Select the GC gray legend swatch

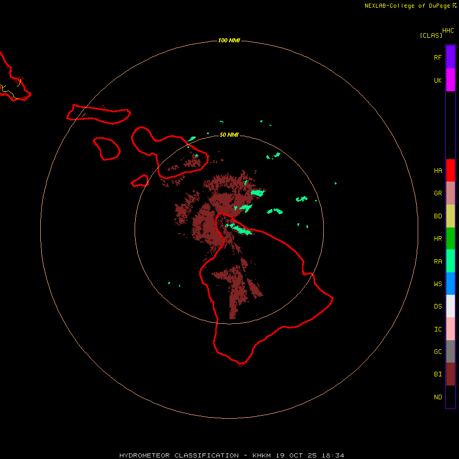tap(450, 351)
